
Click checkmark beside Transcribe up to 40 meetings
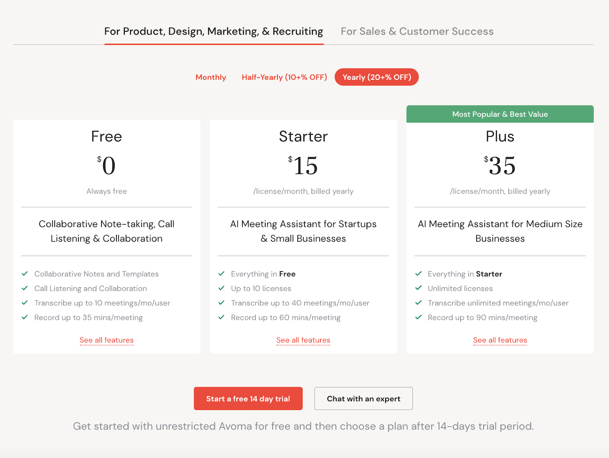click(222, 303)
